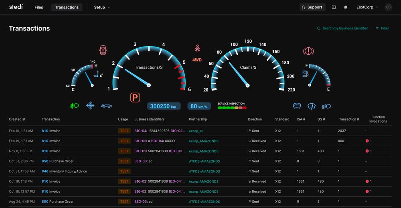Click the blue snowflake frost icon

(90, 106)
